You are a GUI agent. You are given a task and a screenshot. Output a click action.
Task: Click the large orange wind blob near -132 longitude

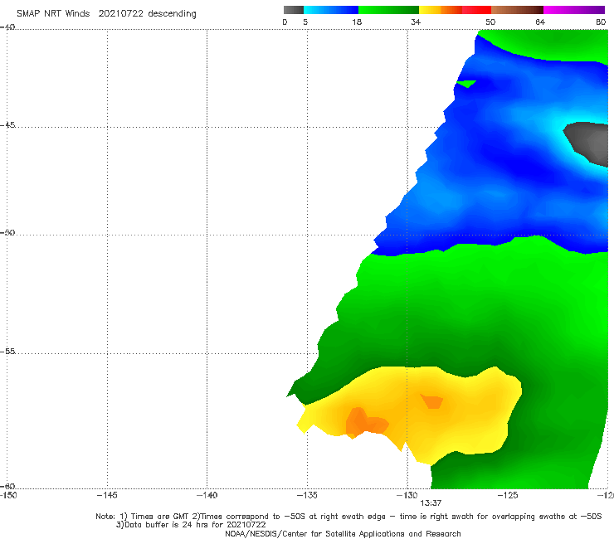coord(365,423)
